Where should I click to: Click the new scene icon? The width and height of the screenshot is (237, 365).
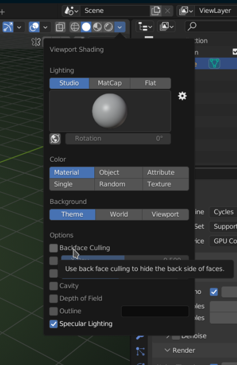[155, 11]
